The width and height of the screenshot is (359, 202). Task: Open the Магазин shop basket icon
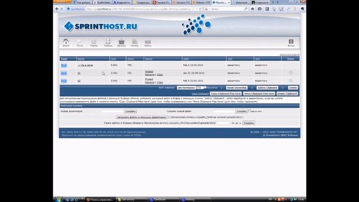coord(121,43)
